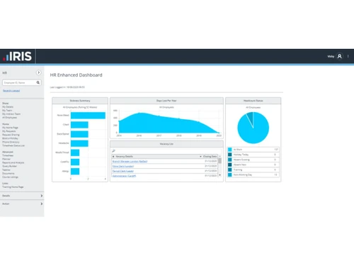Click the small dark slice of pie chart

(x=251, y=117)
